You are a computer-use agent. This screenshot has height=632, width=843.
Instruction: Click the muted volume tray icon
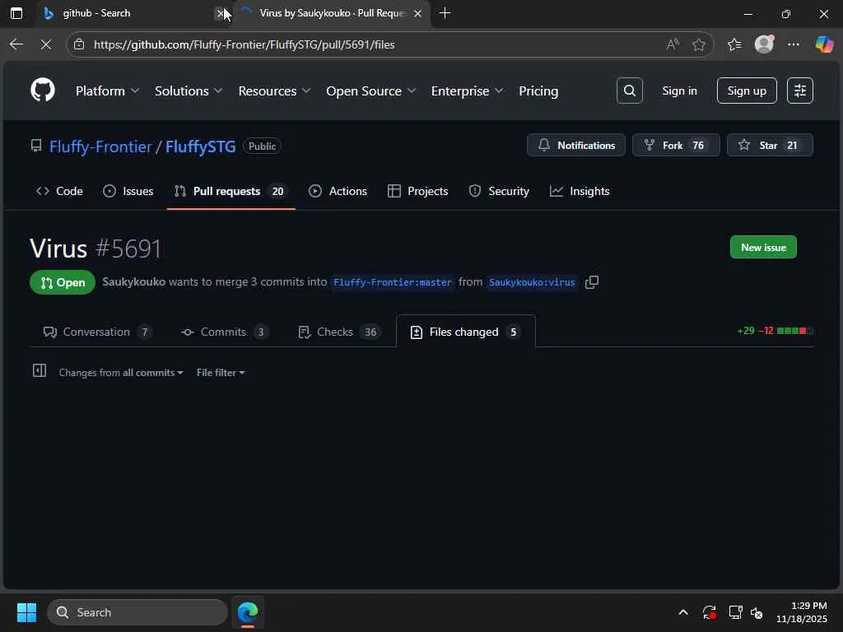(x=757, y=612)
